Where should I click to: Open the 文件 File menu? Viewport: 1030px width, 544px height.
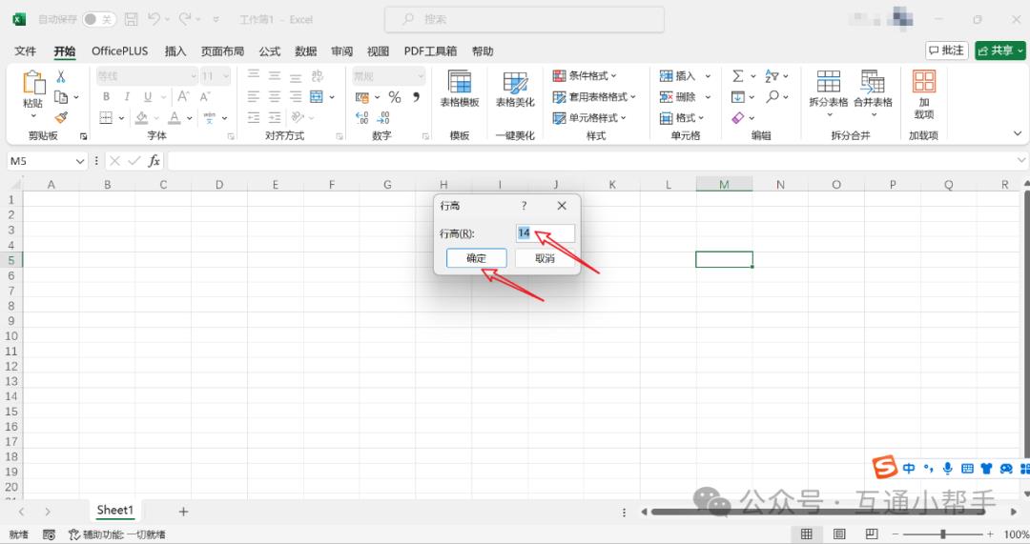(x=25, y=50)
